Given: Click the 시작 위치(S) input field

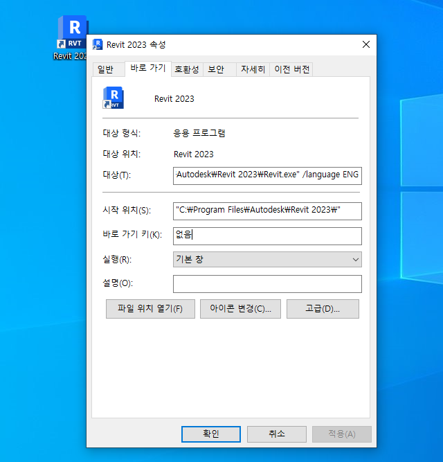Looking at the screenshot, I should pos(267,211).
